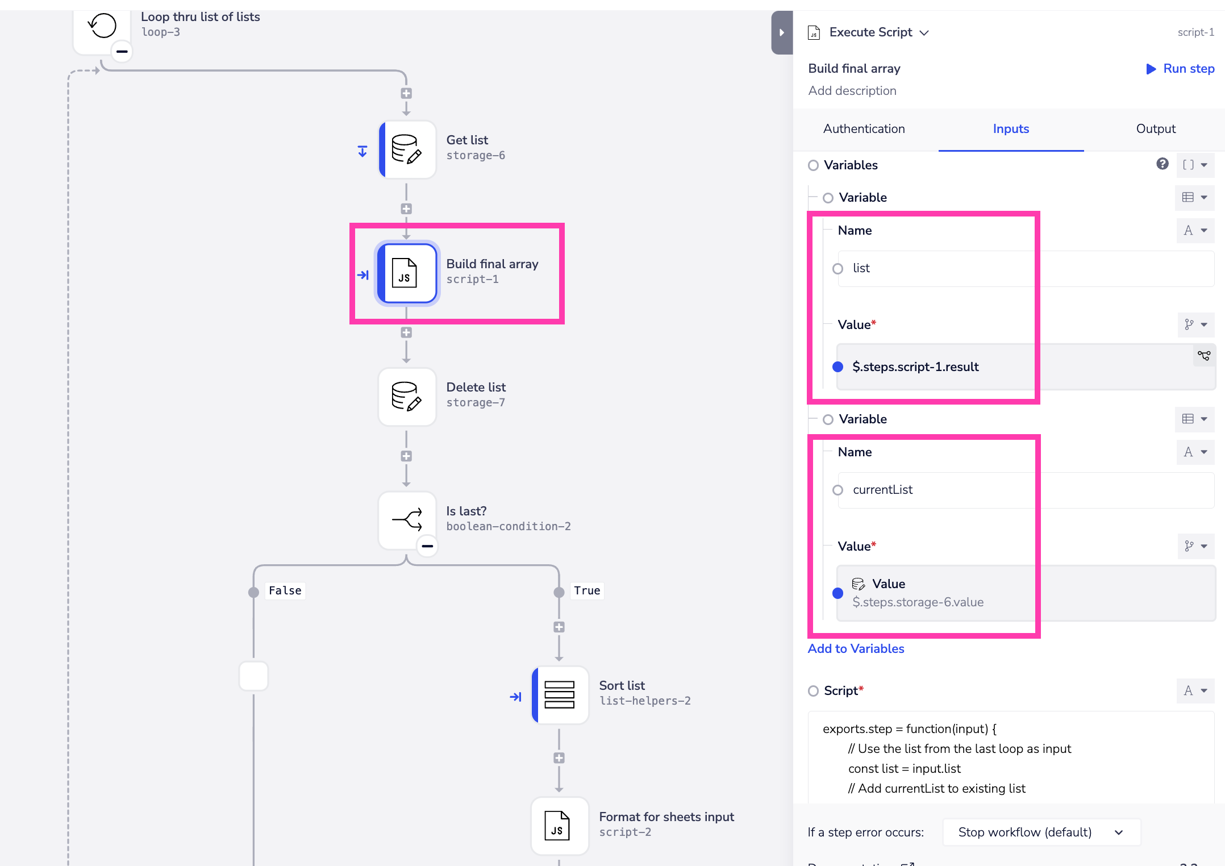The width and height of the screenshot is (1225, 866).
Task: Click the Add description field
Action: click(852, 91)
